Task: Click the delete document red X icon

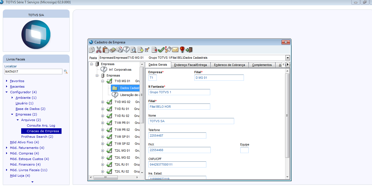Action: coord(154,50)
